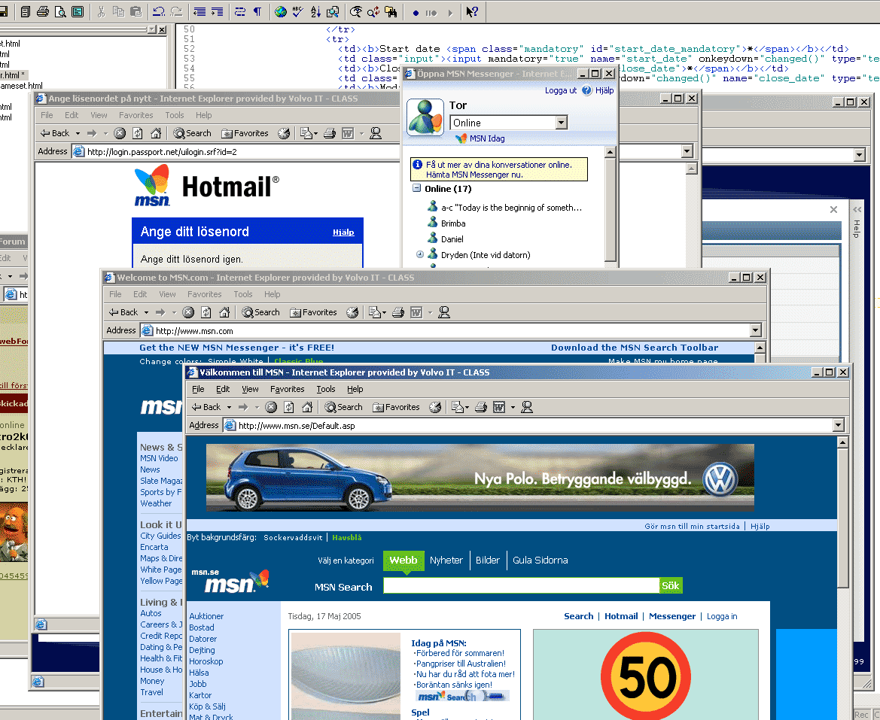This screenshot has height=720, width=880.
Task: Click Messenger person icon in Välkommen till MSN toolbar
Action: [x=526, y=407]
